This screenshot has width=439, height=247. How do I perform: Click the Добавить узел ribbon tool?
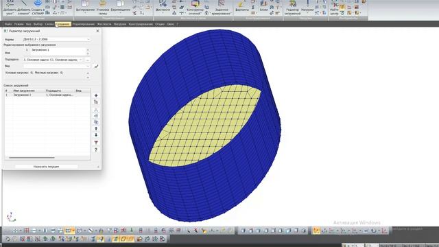[x=10, y=8]
